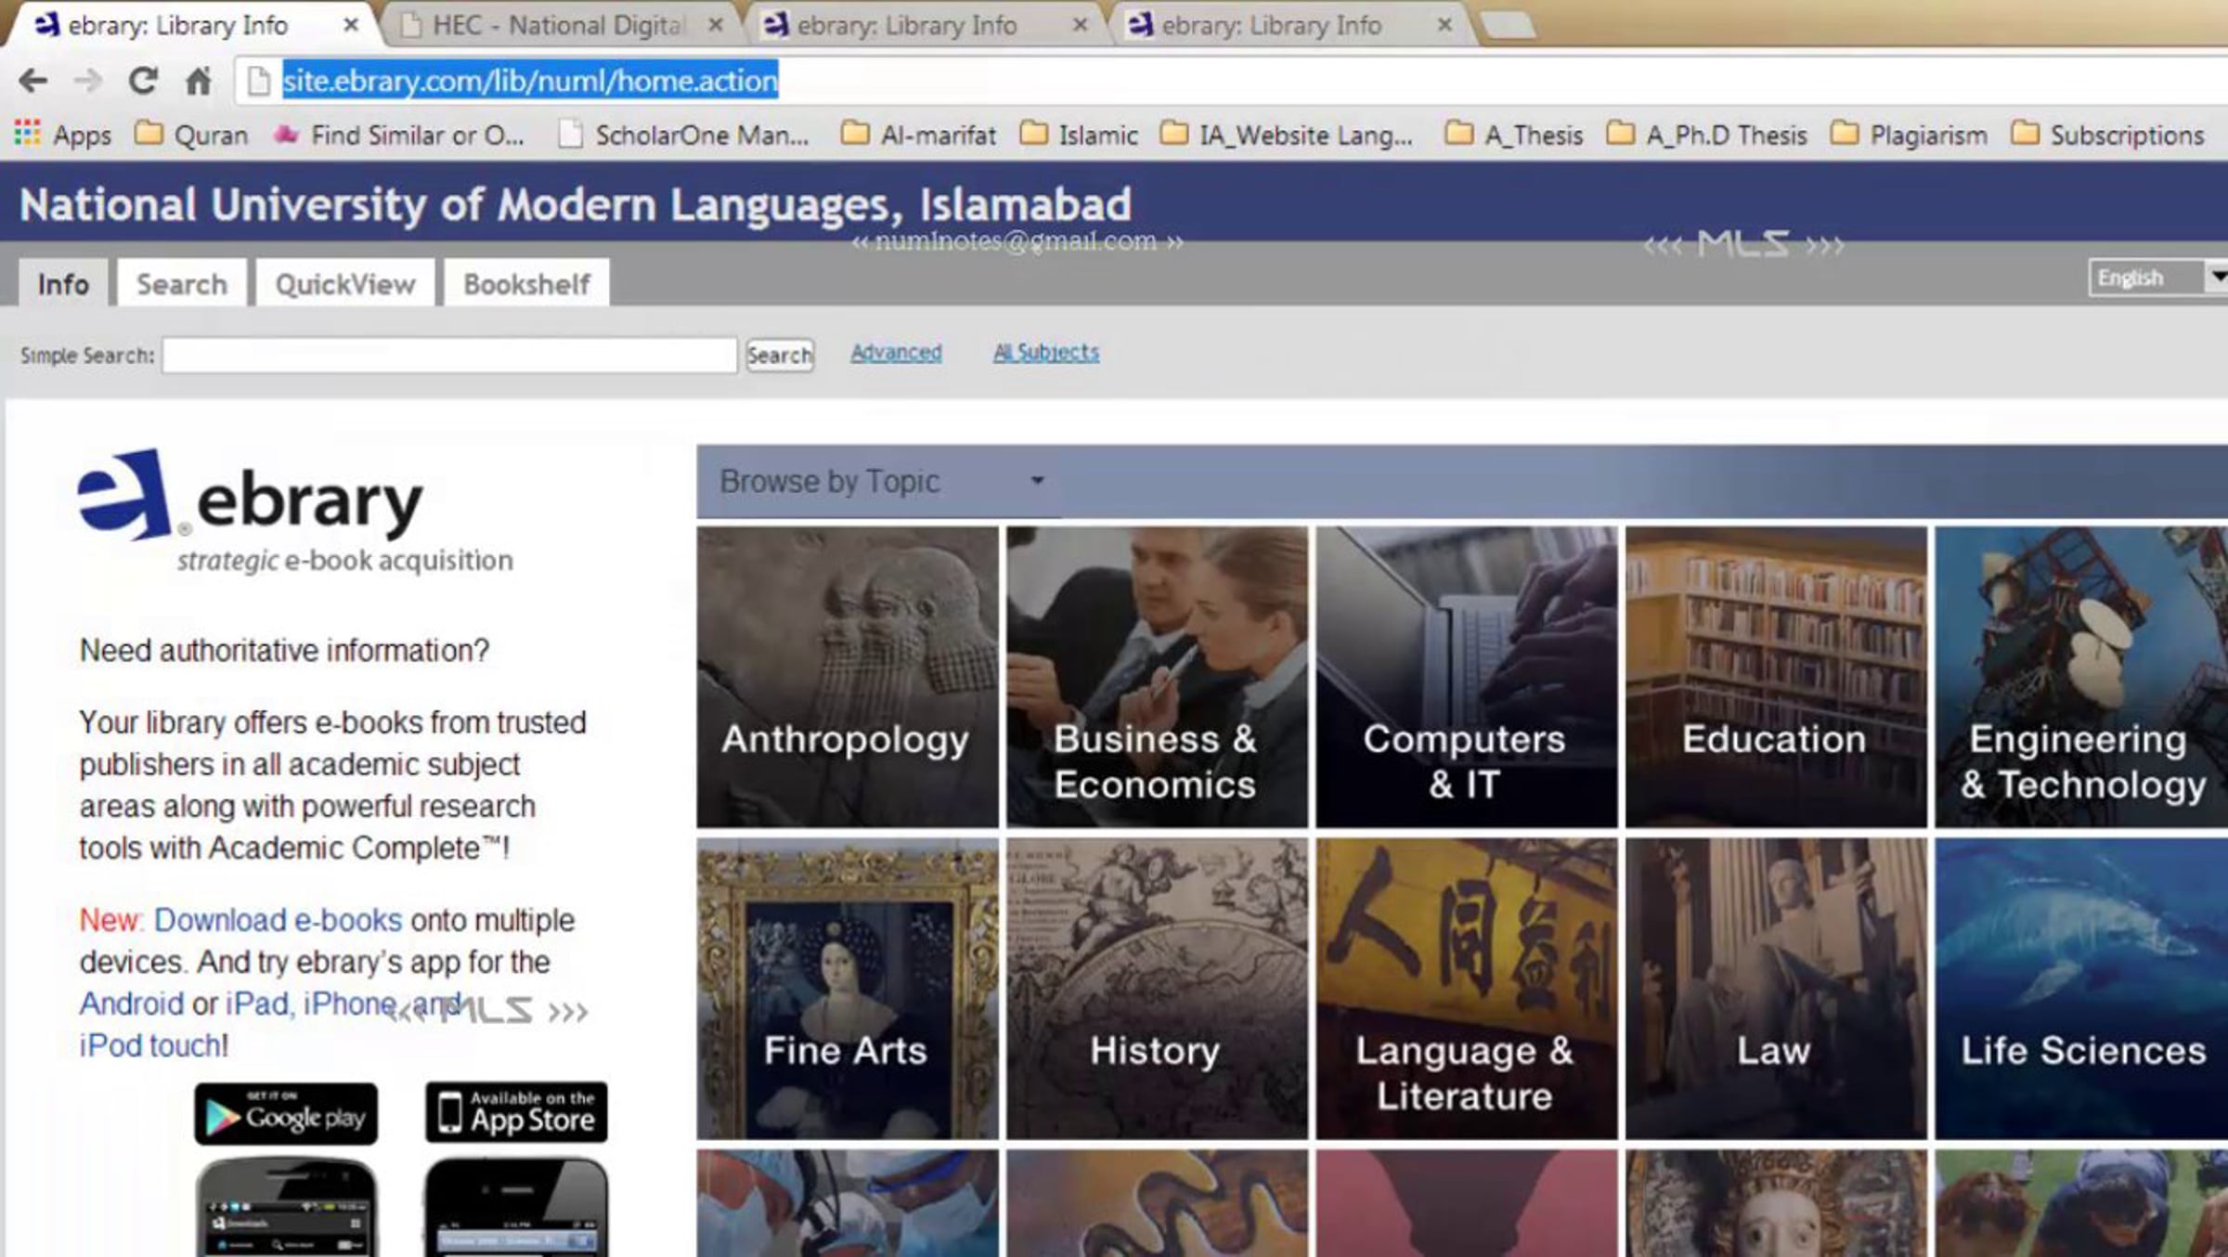This screenshot has width=2228, height=1257.
Task: Open the Anthropology topic tile
Action: point(847,678)
